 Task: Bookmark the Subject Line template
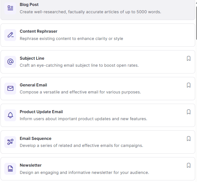[189, 58]
